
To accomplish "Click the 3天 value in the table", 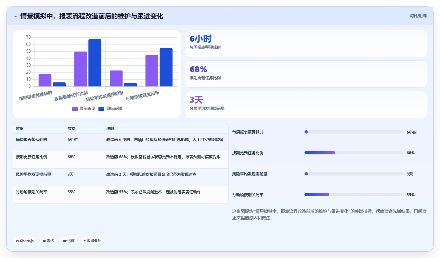I will pos(71,174).
